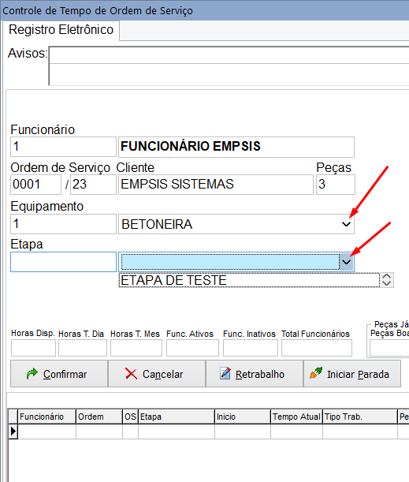Click the pencil Retrabalho icon
409x482 pixels.
(225, 373)
